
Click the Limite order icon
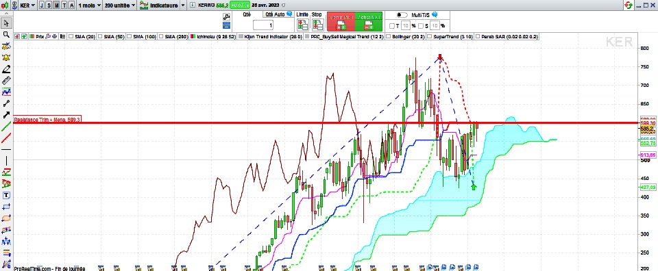[302, 25]
